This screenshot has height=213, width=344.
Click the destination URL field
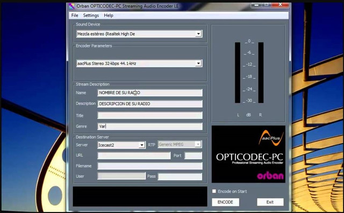coord(134,156)
